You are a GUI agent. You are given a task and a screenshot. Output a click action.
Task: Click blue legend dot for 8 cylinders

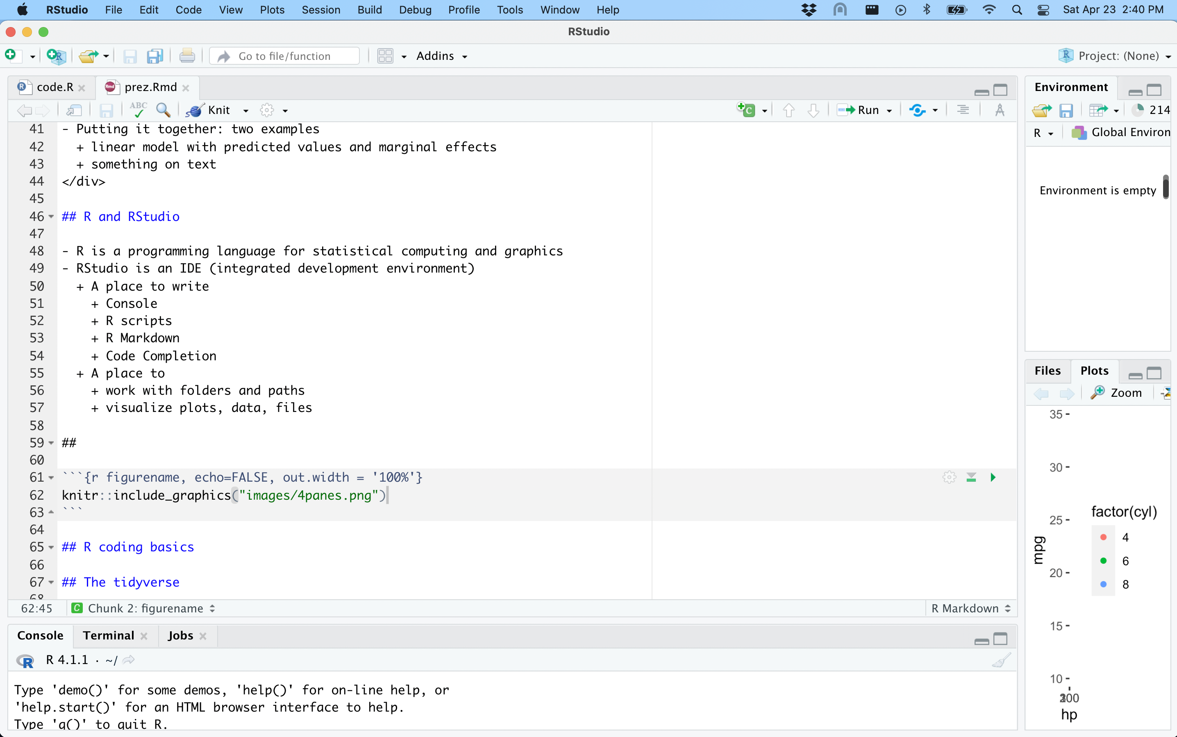1103,584
